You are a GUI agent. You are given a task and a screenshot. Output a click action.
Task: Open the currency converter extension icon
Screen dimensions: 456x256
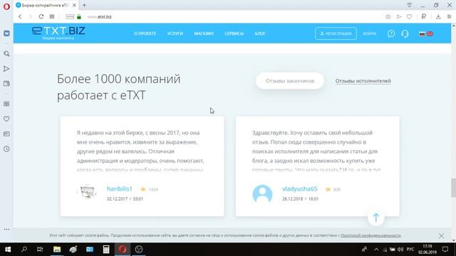point(424,17)
